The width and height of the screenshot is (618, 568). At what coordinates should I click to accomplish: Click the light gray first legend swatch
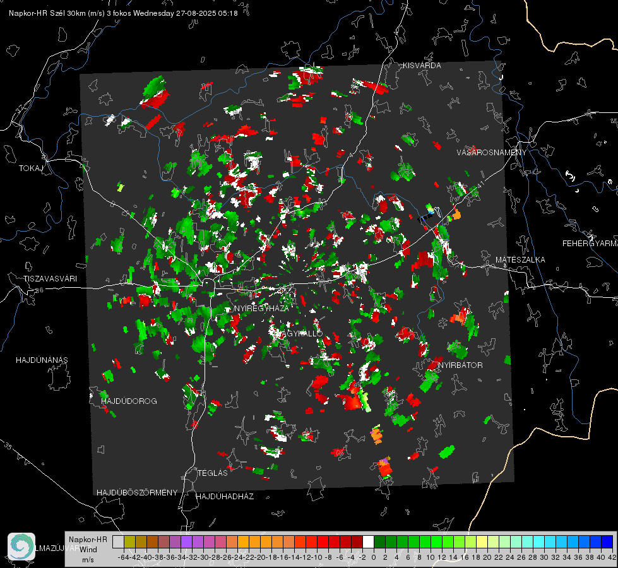point(118,541)
